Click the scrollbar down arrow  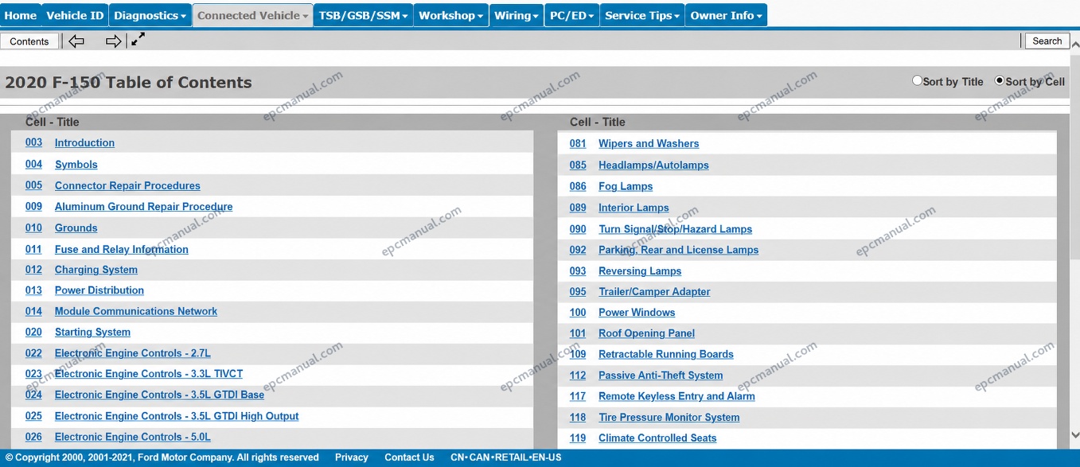coord(1074,435)
